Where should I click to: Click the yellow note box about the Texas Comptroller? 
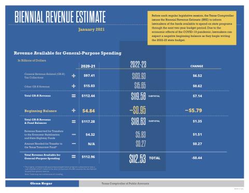(x=192, y=28)
